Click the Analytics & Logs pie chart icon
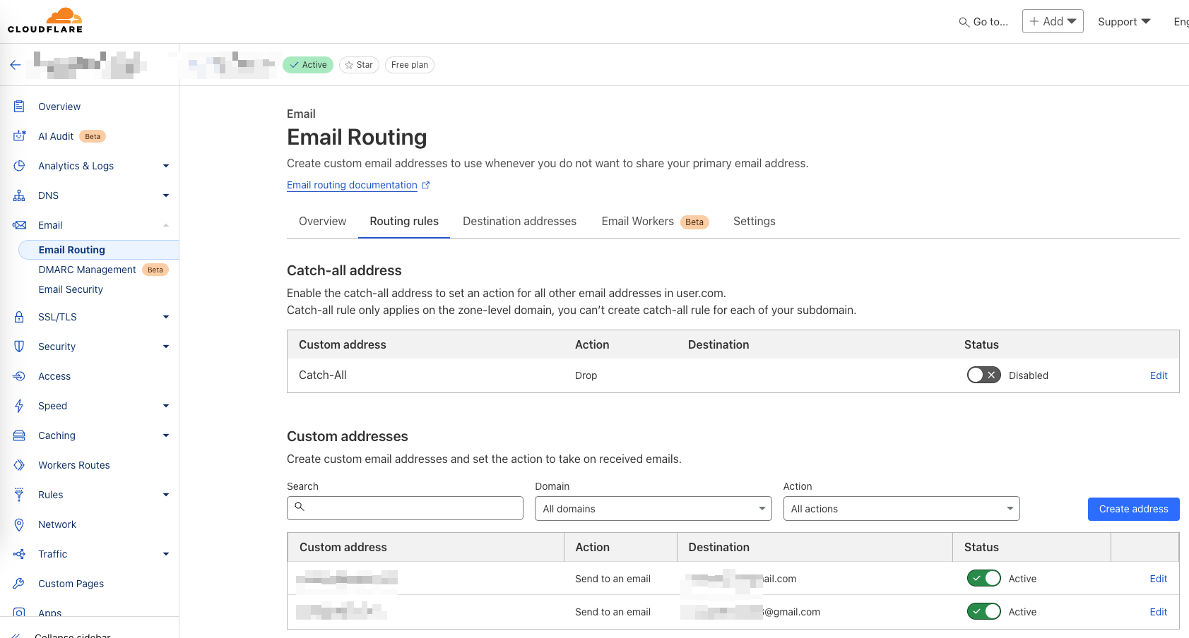The width and height of the screenshot is (1189, 638). tap(19, 166)
